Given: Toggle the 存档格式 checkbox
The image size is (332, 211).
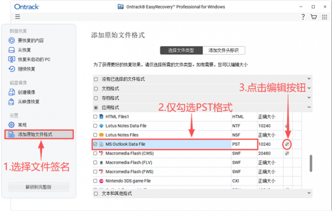Looking at the screenshot, I should 96,98.
